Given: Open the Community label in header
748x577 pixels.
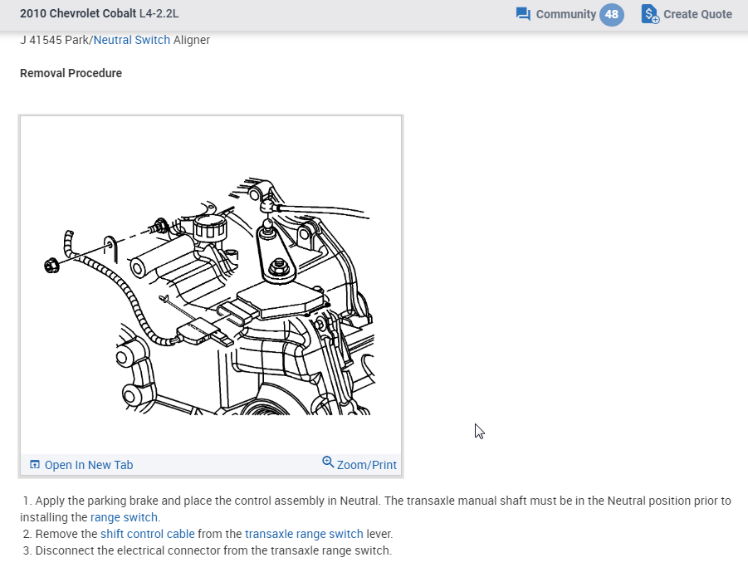Looking at the screenshot, I should coord(565,14).
